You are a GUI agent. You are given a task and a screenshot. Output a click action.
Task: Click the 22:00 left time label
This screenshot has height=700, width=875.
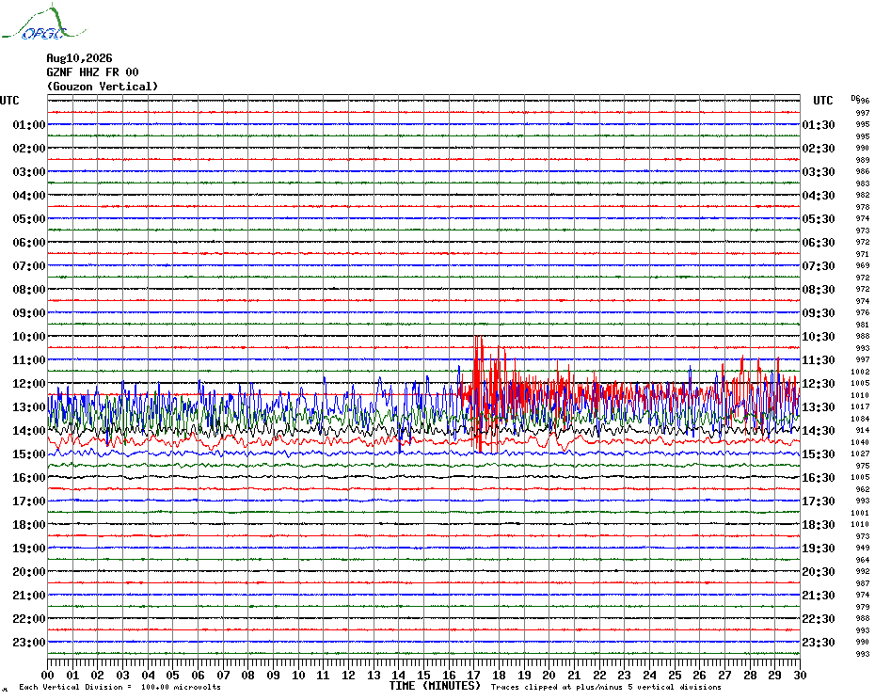(x=29, y=618)
